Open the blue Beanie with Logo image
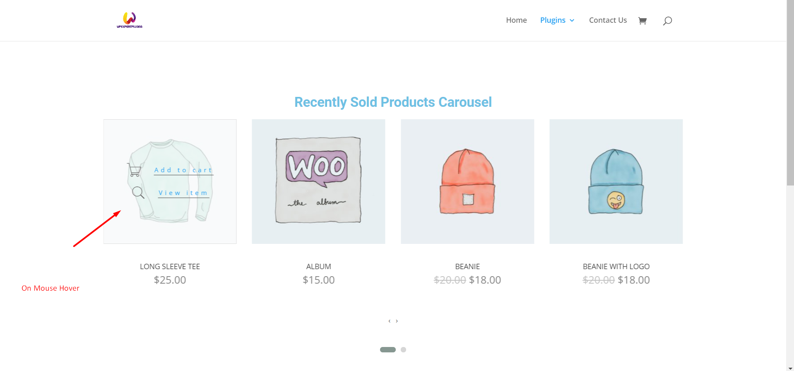The image size is (794, 371). click(x=616, y=181)
